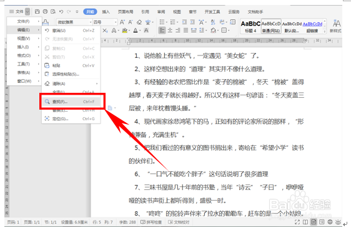Decrease font size with the A- icon
This screenshot has width=351, height=228.
[131, 22]
